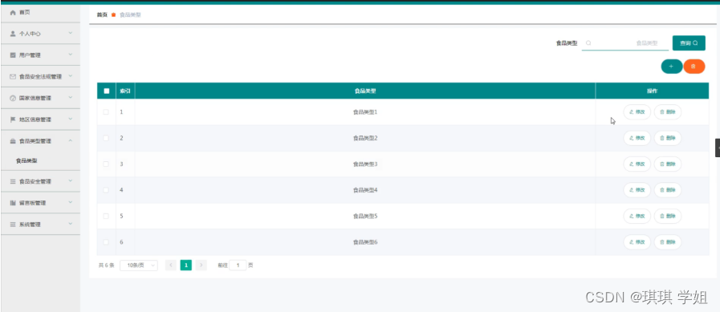Check the checkbox for row 食品类型1
The width and height of the screenshot is (720, 312).
[106, 112]
